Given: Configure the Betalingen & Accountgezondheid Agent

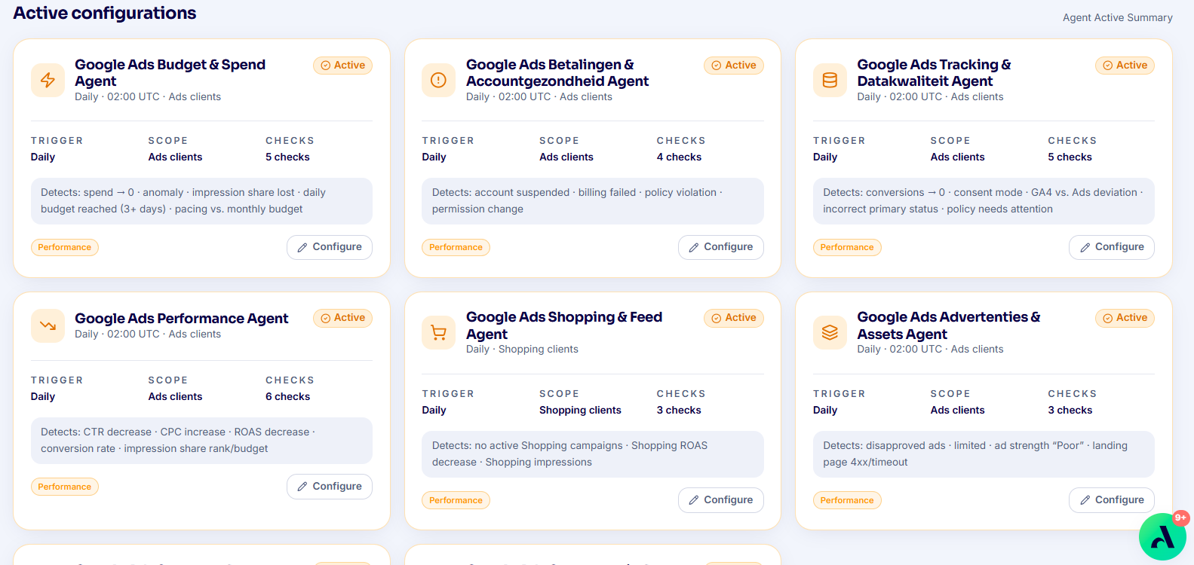Looking at the screenshot, I should coord(721,247).
